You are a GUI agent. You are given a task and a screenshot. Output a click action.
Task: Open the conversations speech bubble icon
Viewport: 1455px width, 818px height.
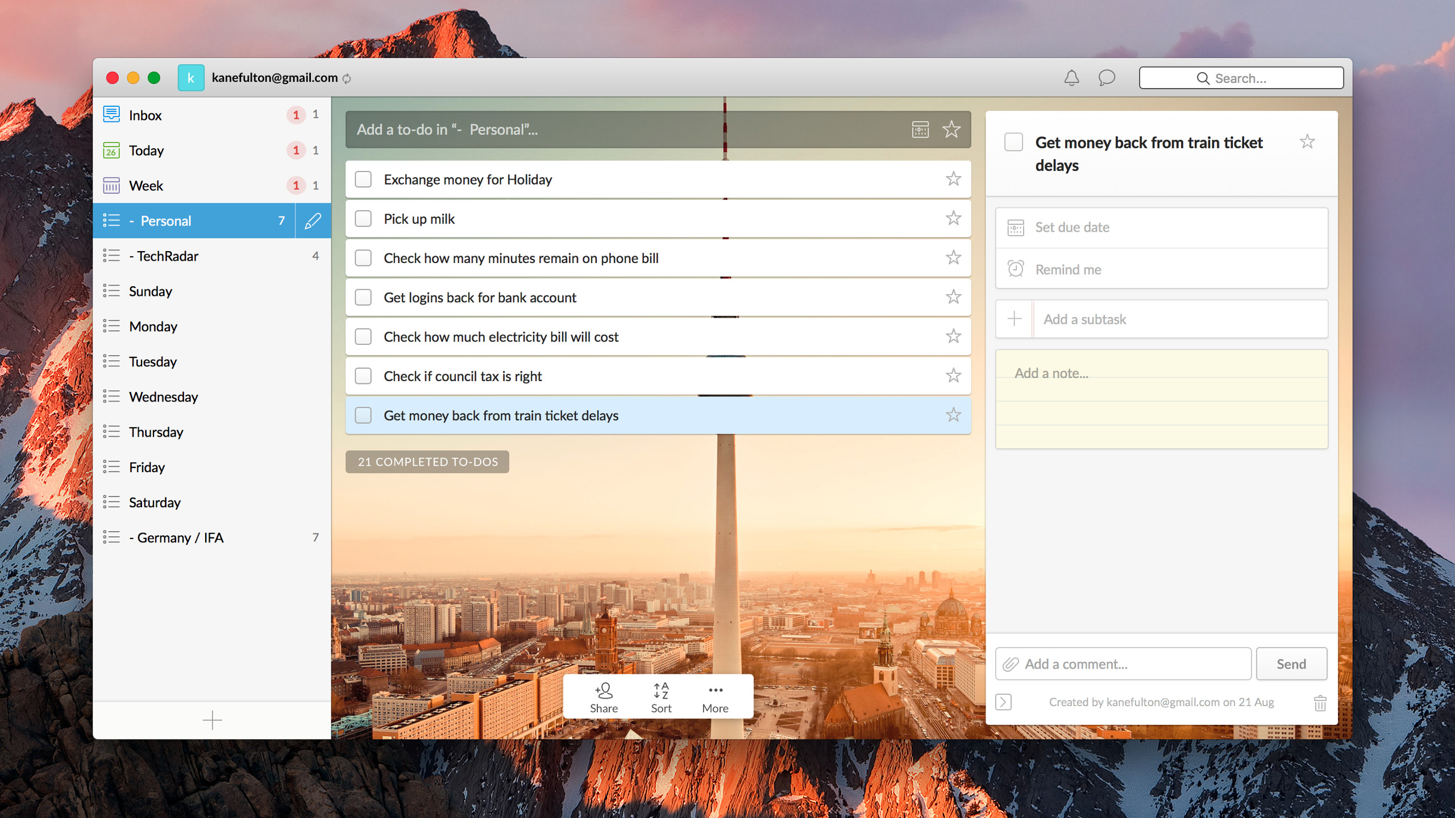click(x=1106, y=78)
